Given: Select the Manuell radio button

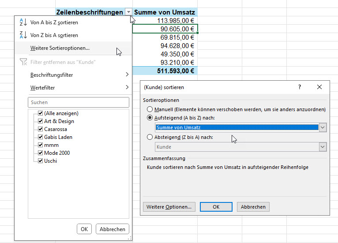Looking at the screenshot, I should click(150, 109).
